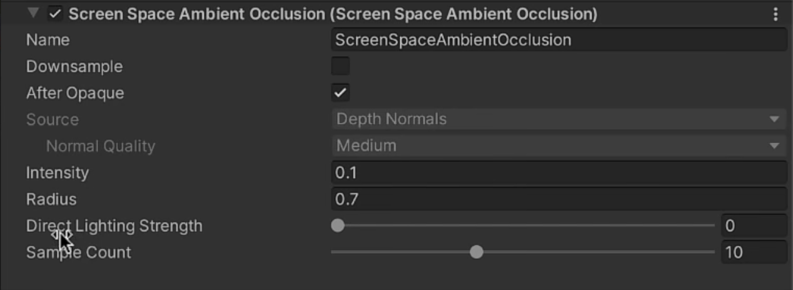The height and width of the screenshot is (290, 793).
Task: Click the Intensity property label
Action: [x=58, y=173]
